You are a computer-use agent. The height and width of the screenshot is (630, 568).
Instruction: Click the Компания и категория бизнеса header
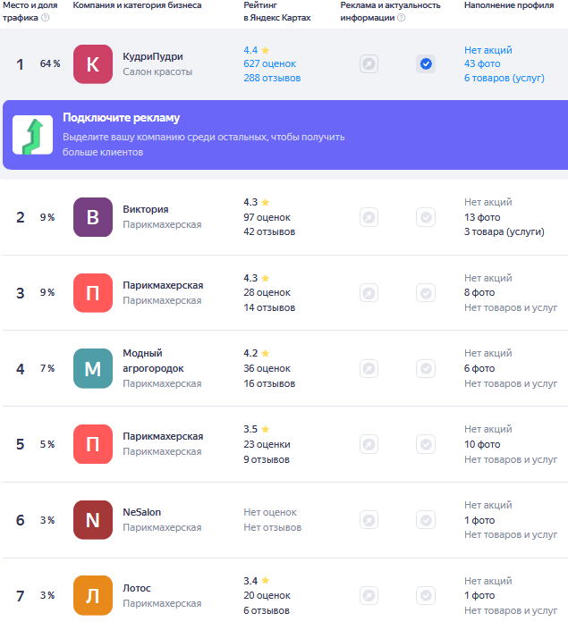(137, 5)
